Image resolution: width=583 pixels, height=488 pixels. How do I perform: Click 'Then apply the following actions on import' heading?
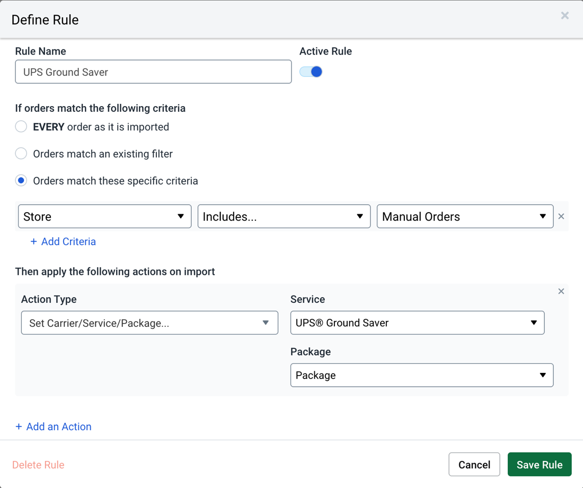point(115,272)
